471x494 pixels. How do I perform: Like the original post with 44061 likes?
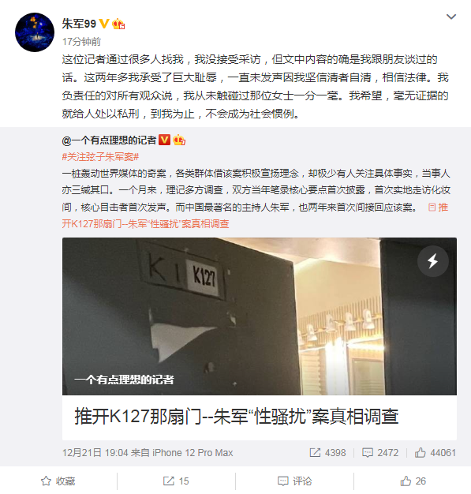click(435, 453)
